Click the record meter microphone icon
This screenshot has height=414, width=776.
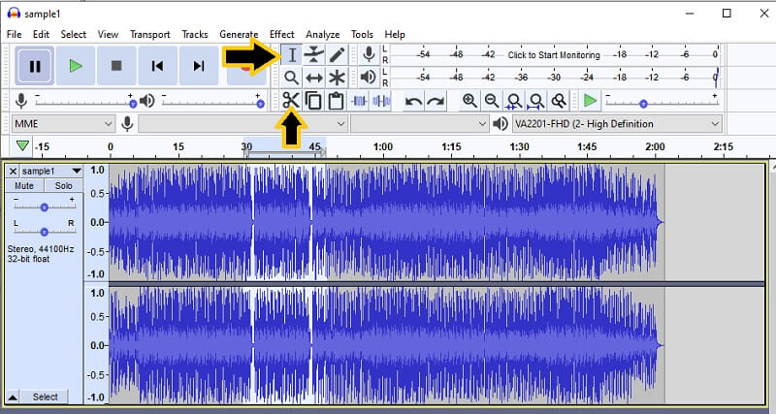click(x=369, y=54)
